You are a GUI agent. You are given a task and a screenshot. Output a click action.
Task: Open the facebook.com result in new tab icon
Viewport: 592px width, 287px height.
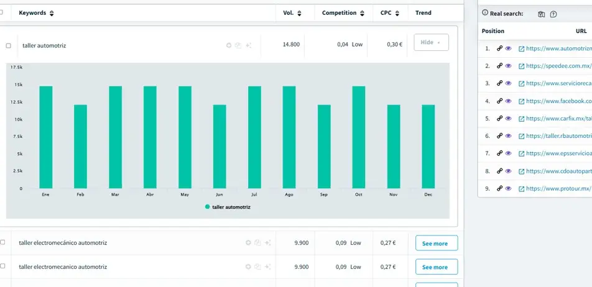point(521,101)
